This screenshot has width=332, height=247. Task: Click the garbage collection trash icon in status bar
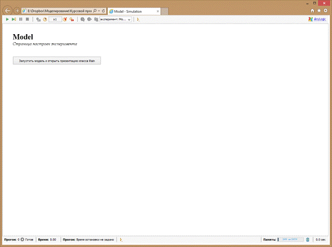(x=307, y=240)
